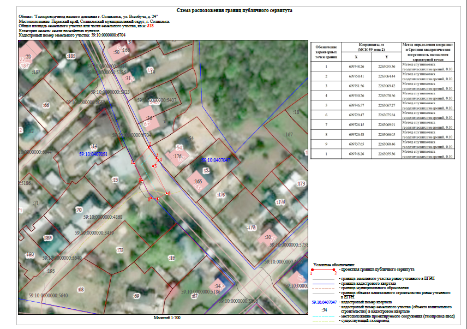Image resolution: width=467 pixels, height=329 pixels.
Task: Click the X value "699726.15"
Action: 356,125
